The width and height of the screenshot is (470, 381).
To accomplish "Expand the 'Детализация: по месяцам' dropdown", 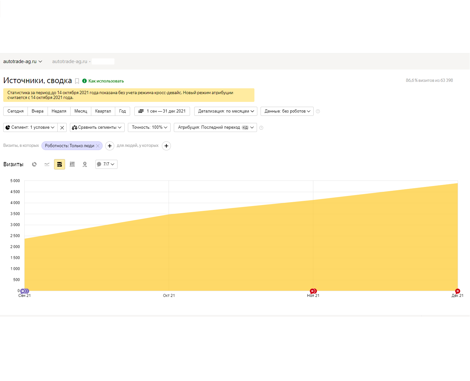I will (x=226, y=111).
